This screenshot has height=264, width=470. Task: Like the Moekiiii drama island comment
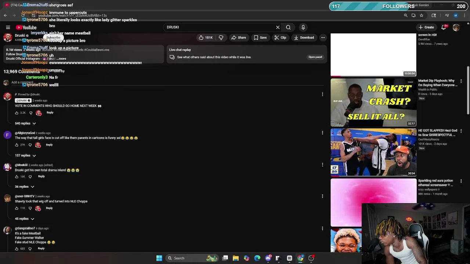point(17,177)
